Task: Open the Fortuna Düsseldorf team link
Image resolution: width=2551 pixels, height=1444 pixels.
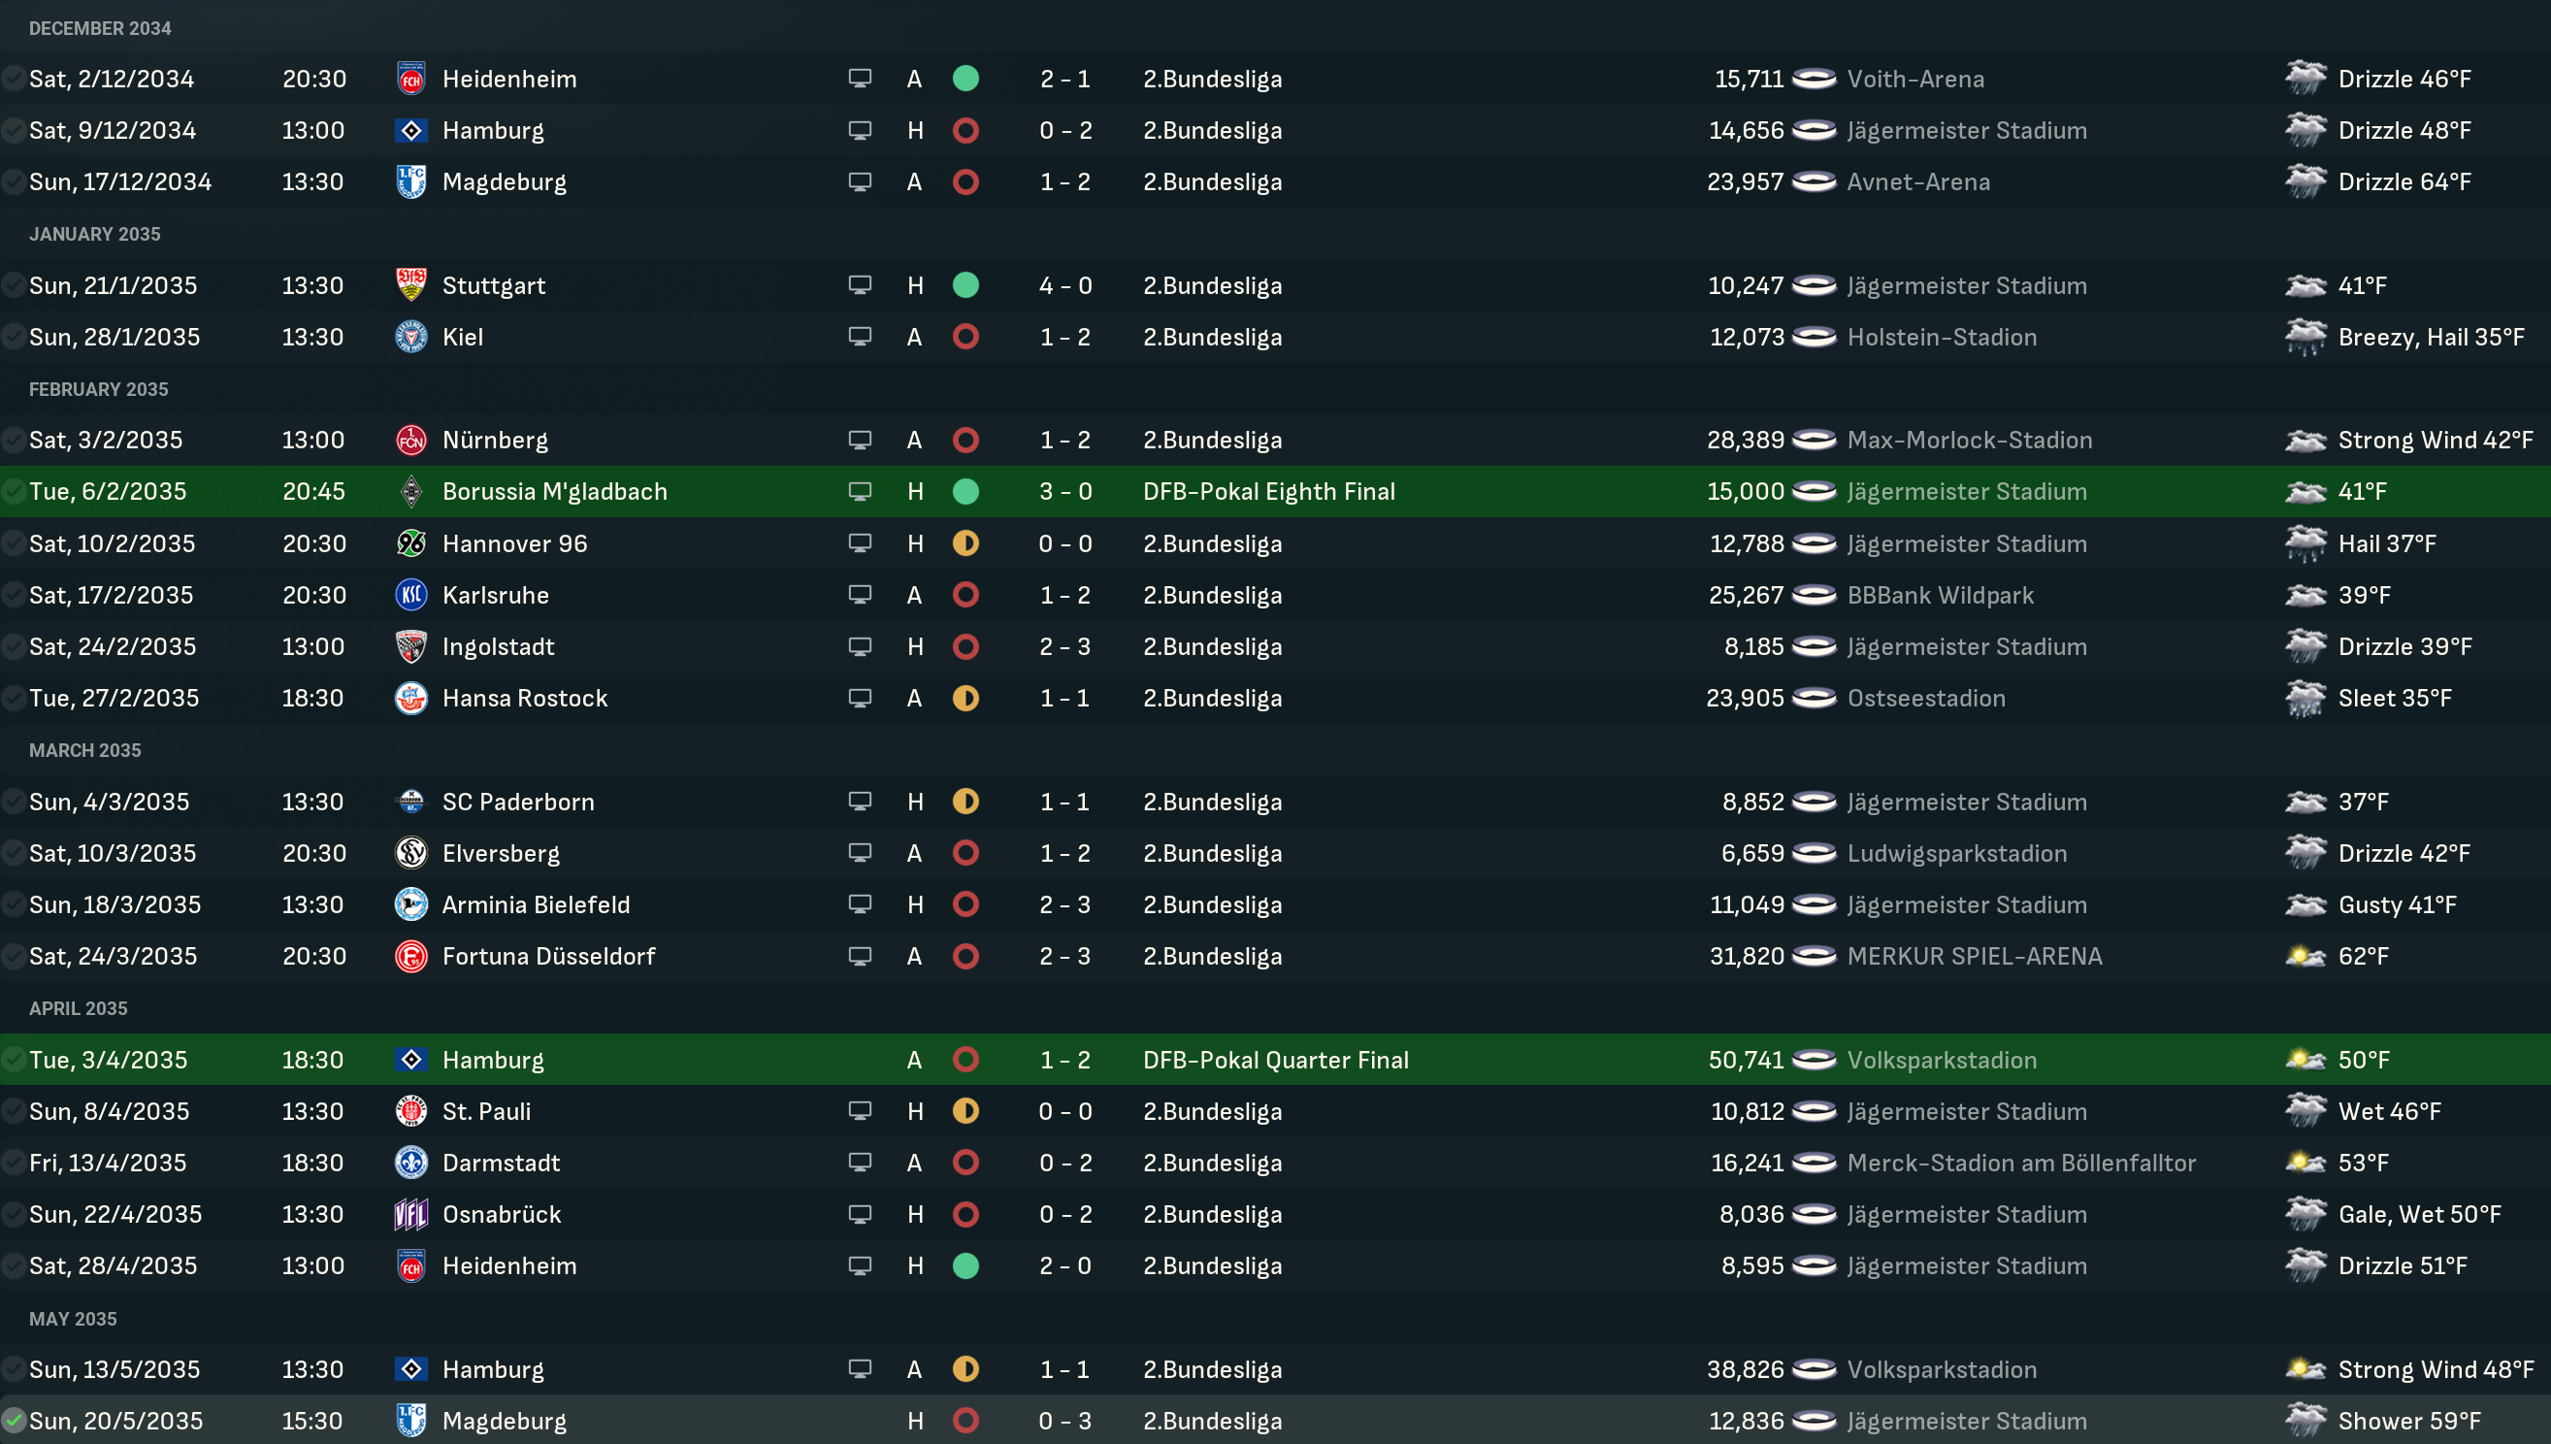Action: point(548,956)
